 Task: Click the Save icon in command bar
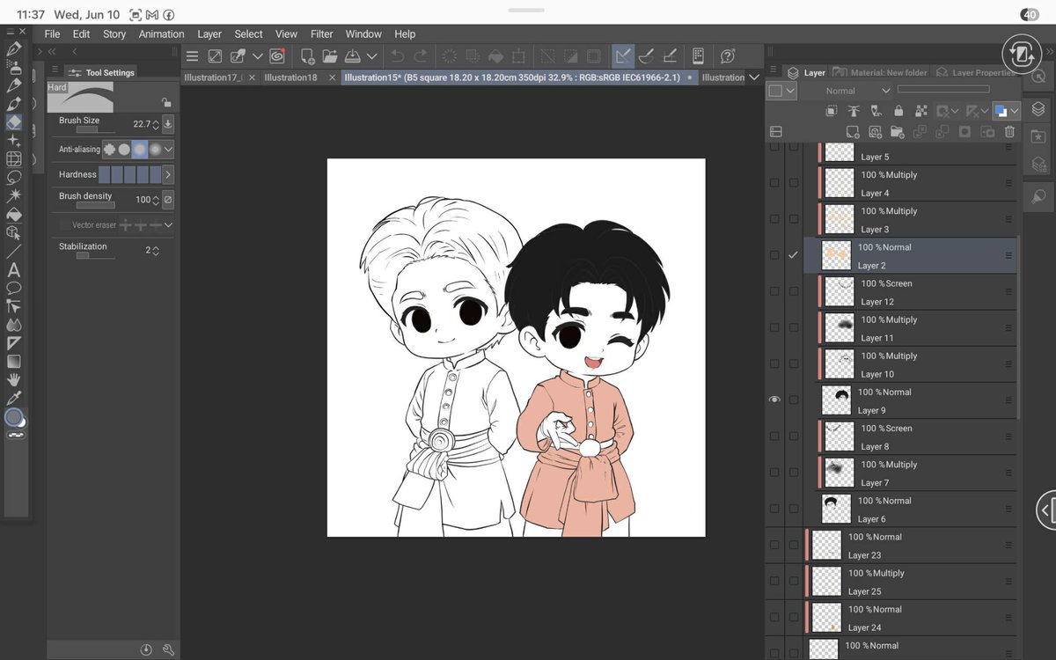[352, 56]
